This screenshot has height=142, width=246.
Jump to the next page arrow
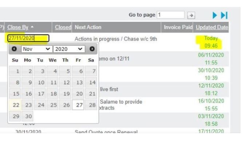point(215,15)
